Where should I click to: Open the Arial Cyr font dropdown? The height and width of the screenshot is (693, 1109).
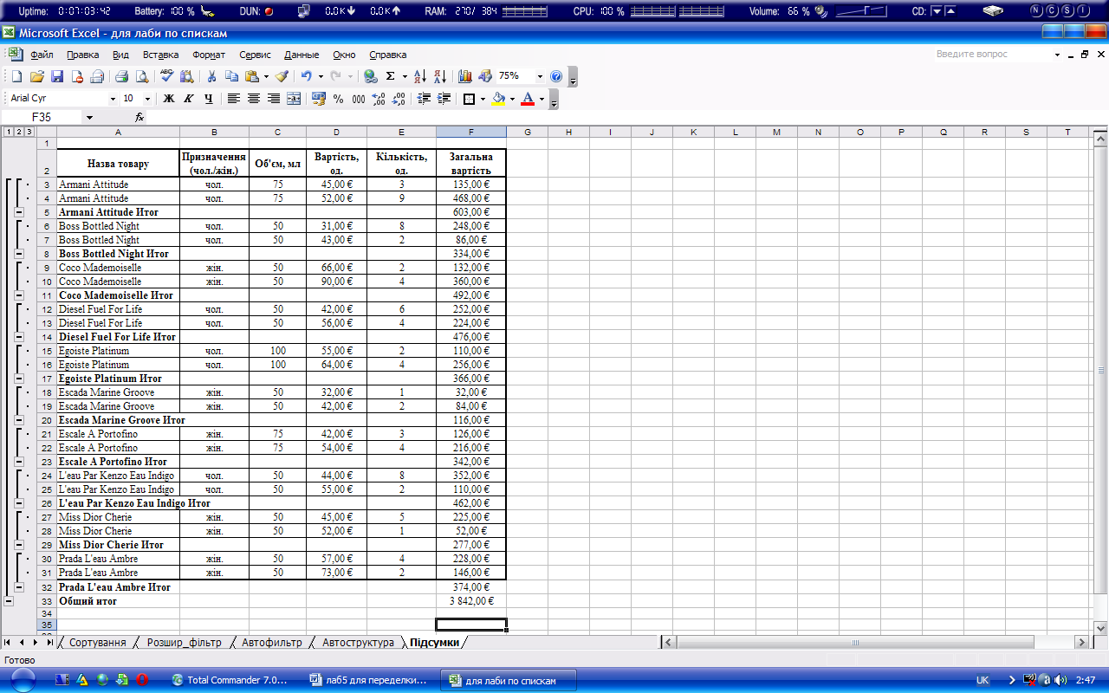click(x=113, y=99)
